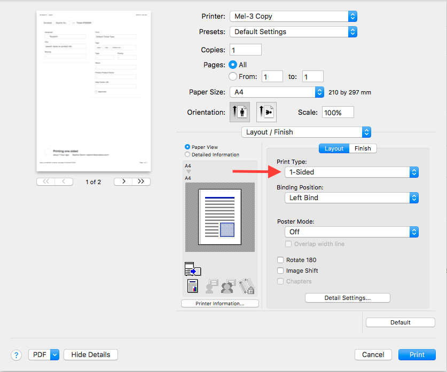
Task: Tick the Image Shift checkbox
Action: tap(280, 271)
